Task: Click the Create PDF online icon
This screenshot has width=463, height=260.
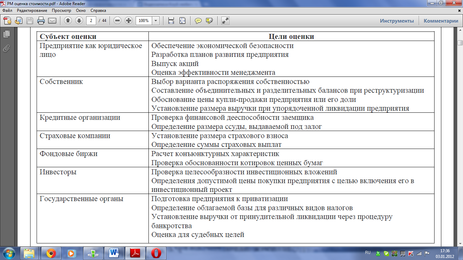Action: click(8, 21)
